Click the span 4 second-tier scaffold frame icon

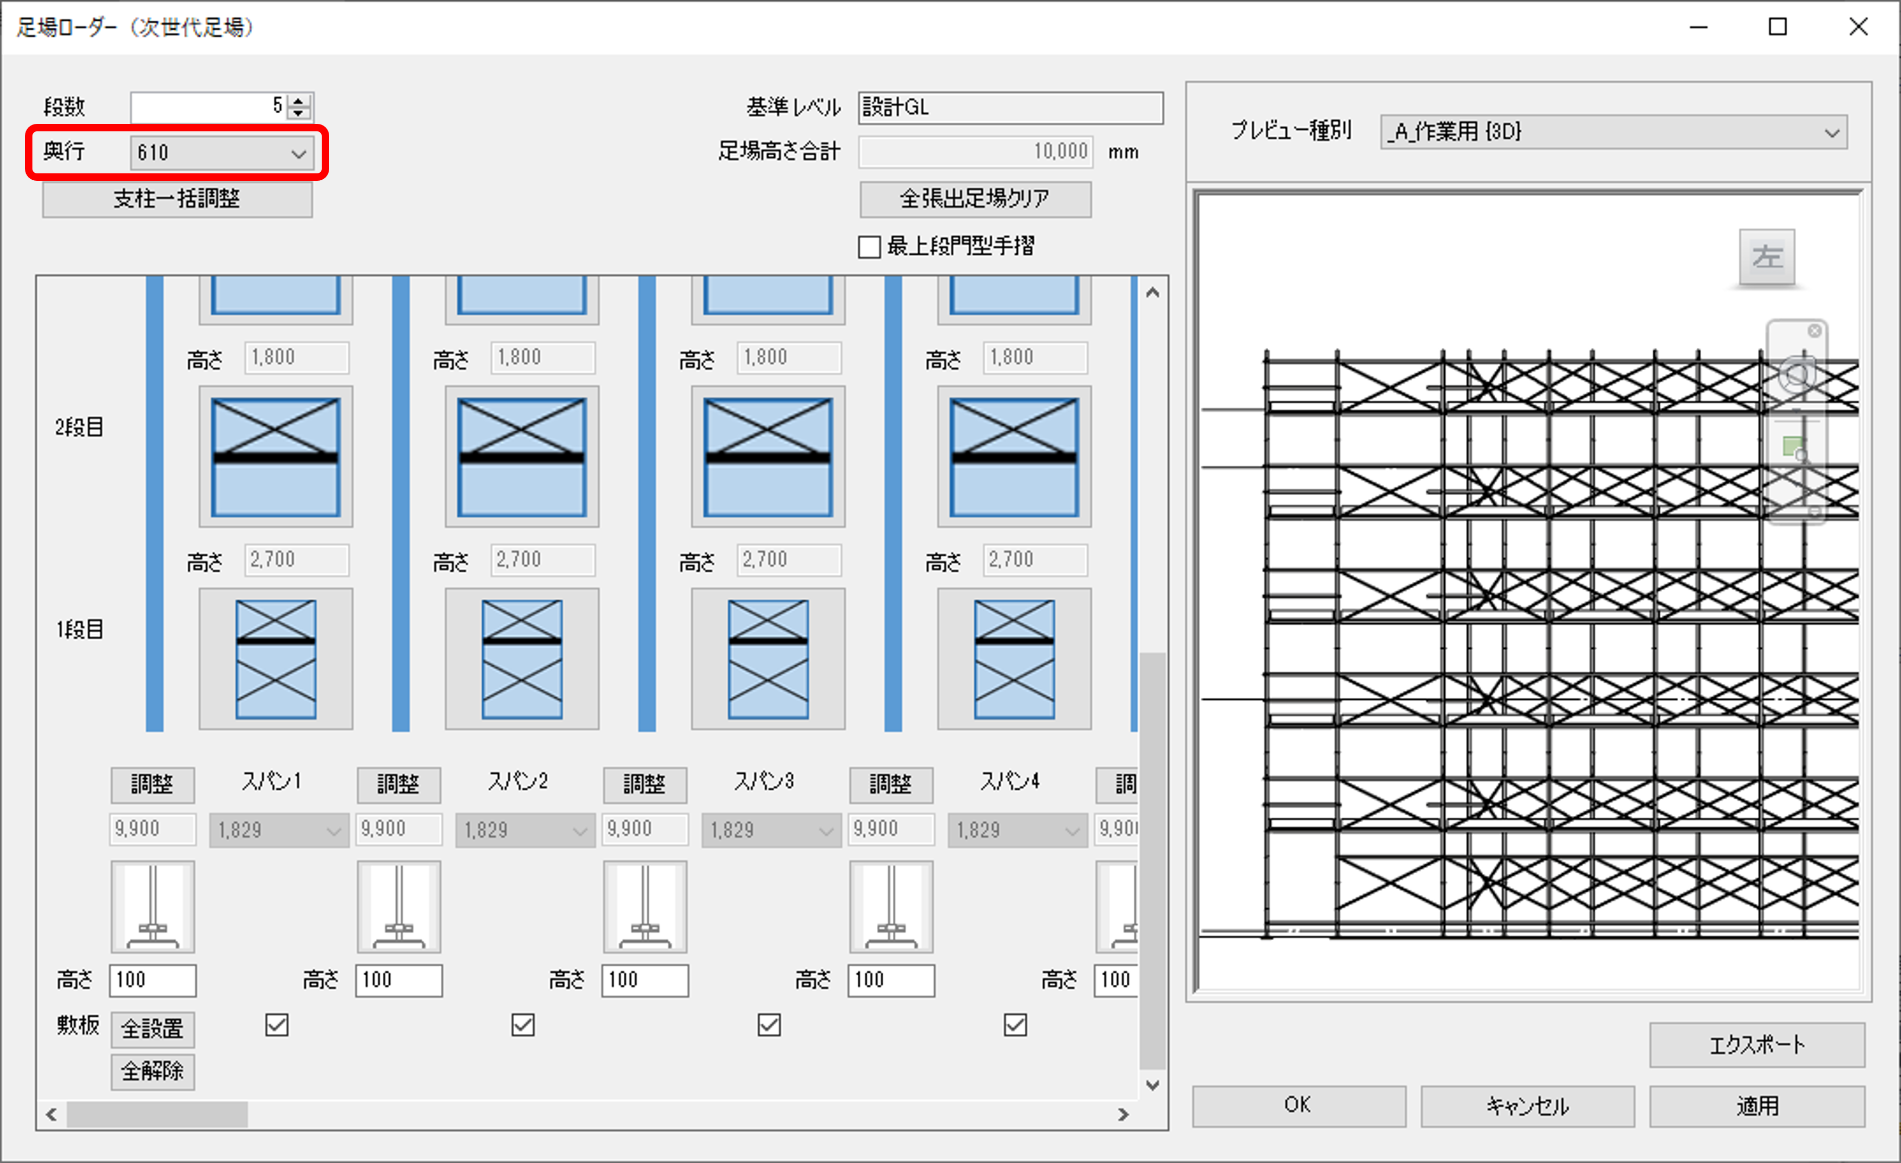(1014, 457)
